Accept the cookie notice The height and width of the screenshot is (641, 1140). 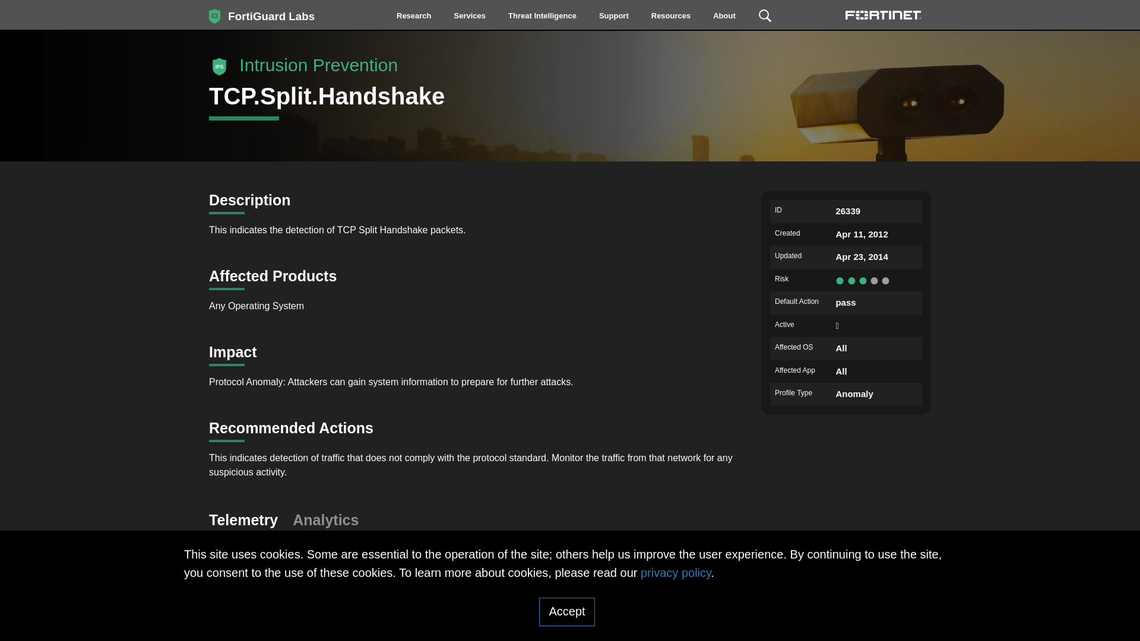pyautogui.click(x=566, y=612)
